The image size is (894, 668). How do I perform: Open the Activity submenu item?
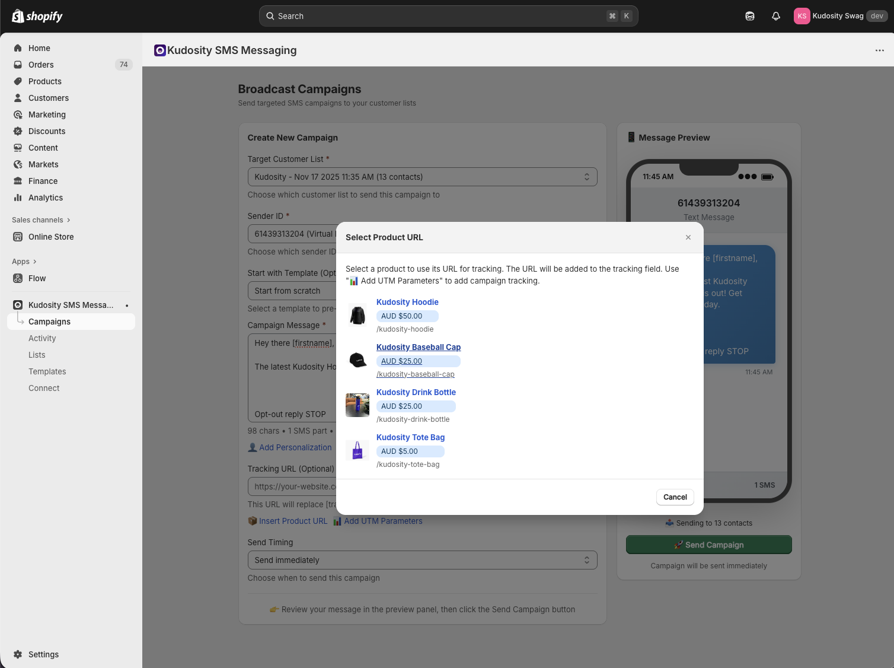(x=42, y=338)
